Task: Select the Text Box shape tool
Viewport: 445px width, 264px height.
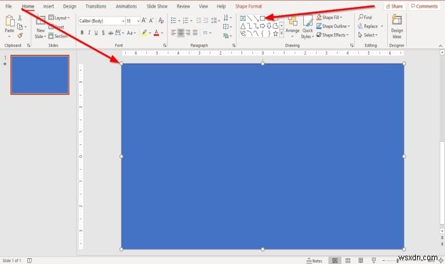Action: 243,18
